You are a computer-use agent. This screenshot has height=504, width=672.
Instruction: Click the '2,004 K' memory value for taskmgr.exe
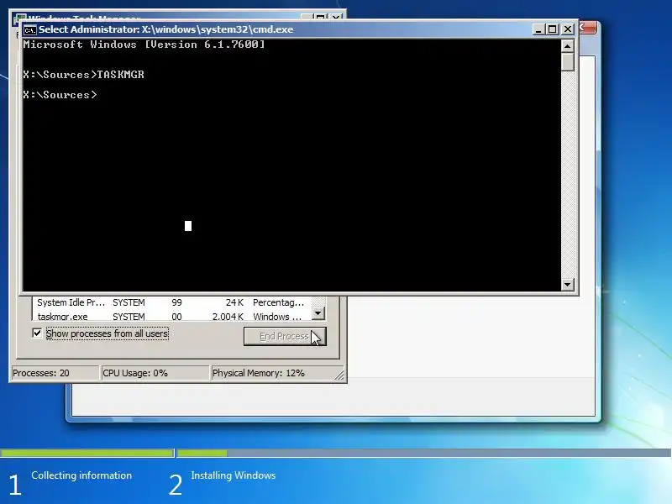coord(228,317)
